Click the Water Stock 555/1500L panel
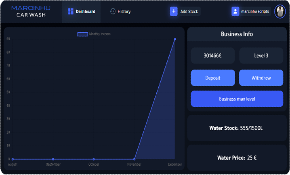Image resolution: width=290 pixels, height=175 pixels. coord(237,128)
